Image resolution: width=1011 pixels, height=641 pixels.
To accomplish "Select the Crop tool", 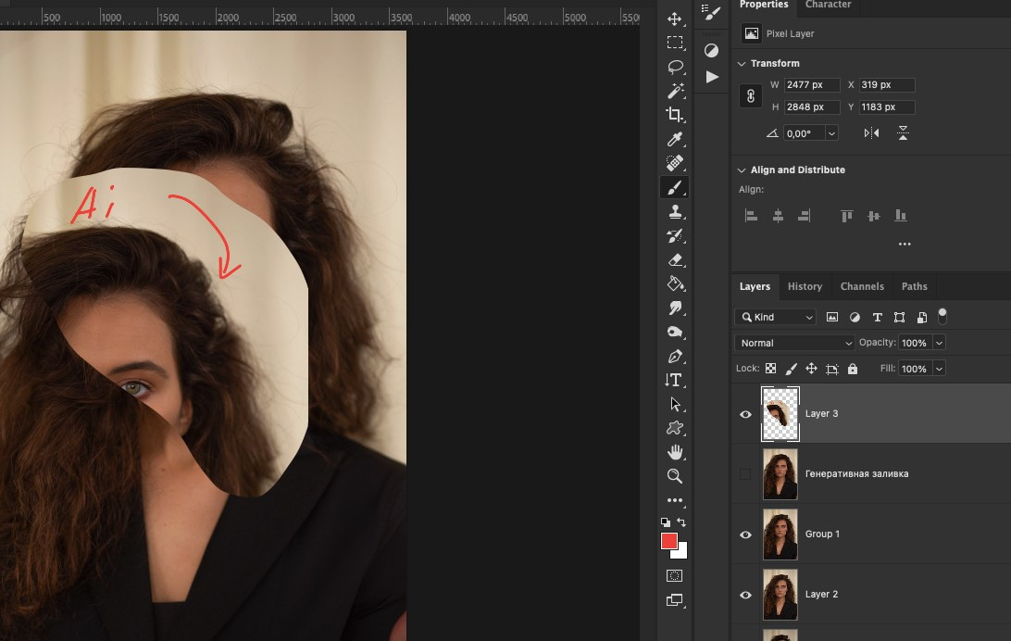I will pyautogui.click(x=675, y=115).
